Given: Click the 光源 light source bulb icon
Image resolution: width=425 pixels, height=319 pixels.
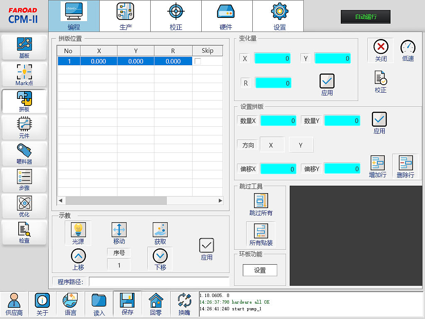Looking at the screenshot, I should pyautogui.click(x=78, y=233).
